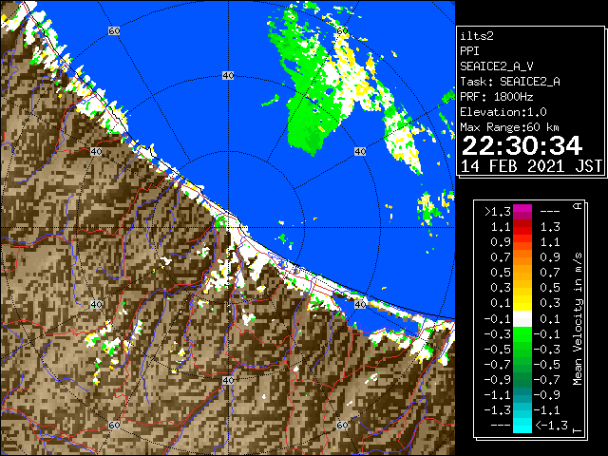This screenshot has width=608, height=456.
Task: Click the 'A' letter at the legend's top corner
Action: [x=578, y=205]
